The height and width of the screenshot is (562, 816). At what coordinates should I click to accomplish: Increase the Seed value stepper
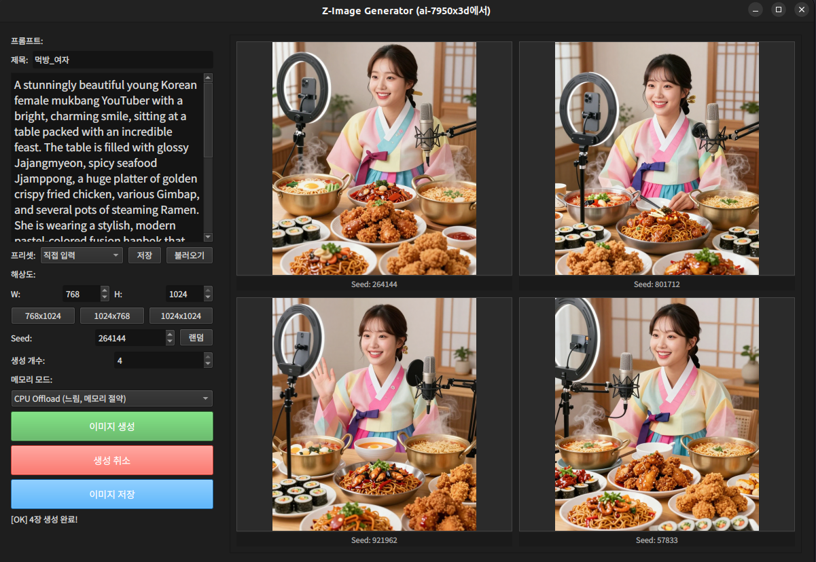tap(170, 334)
